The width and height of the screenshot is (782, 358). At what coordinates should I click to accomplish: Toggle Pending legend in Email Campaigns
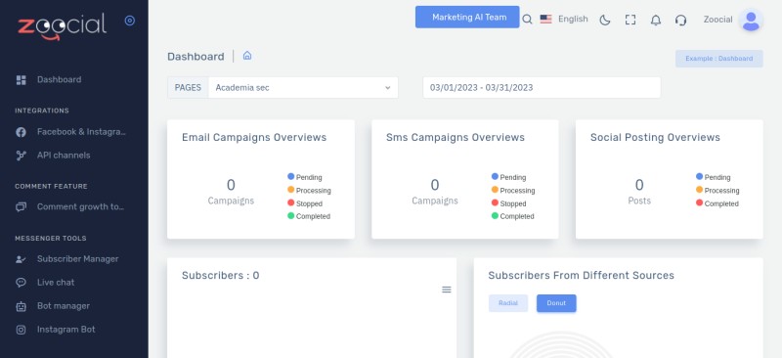tap(305, 177)
